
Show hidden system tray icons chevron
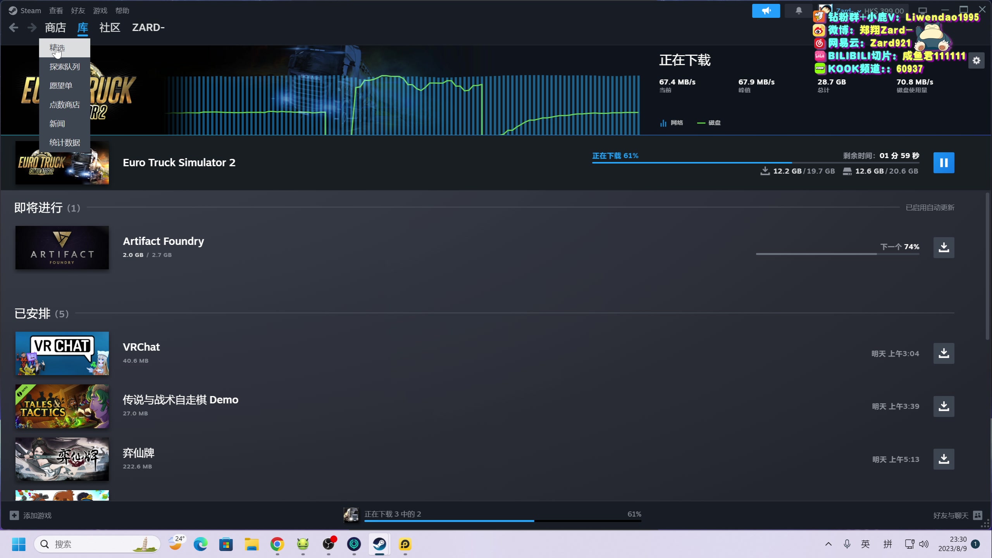(828, 544)
